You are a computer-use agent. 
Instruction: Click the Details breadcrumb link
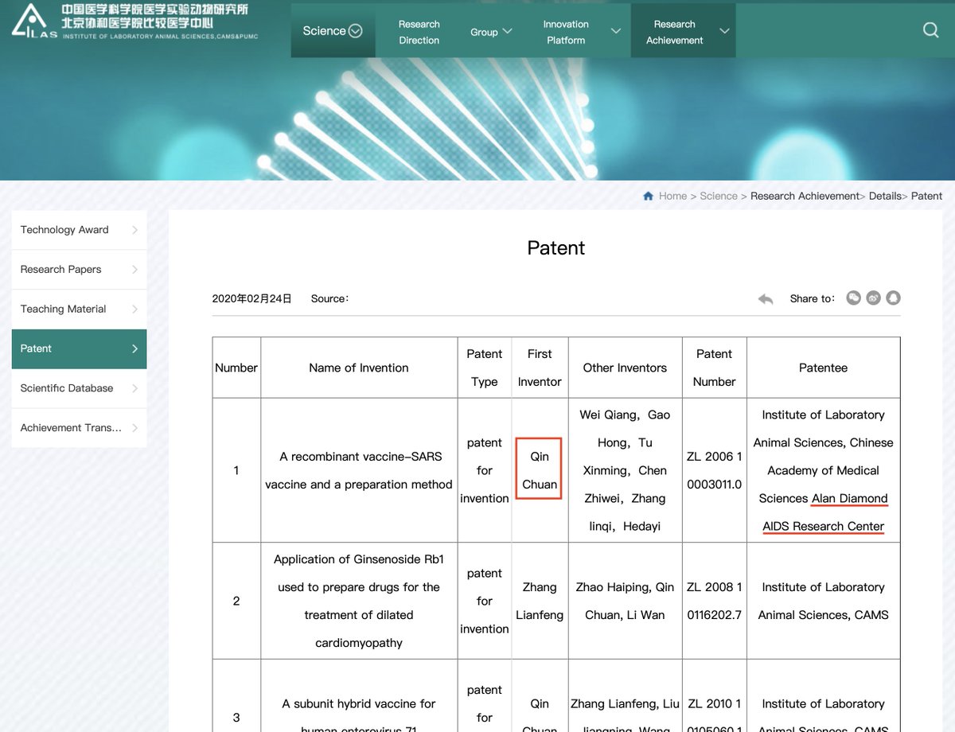pyautogui.click(x=885, y=196)
